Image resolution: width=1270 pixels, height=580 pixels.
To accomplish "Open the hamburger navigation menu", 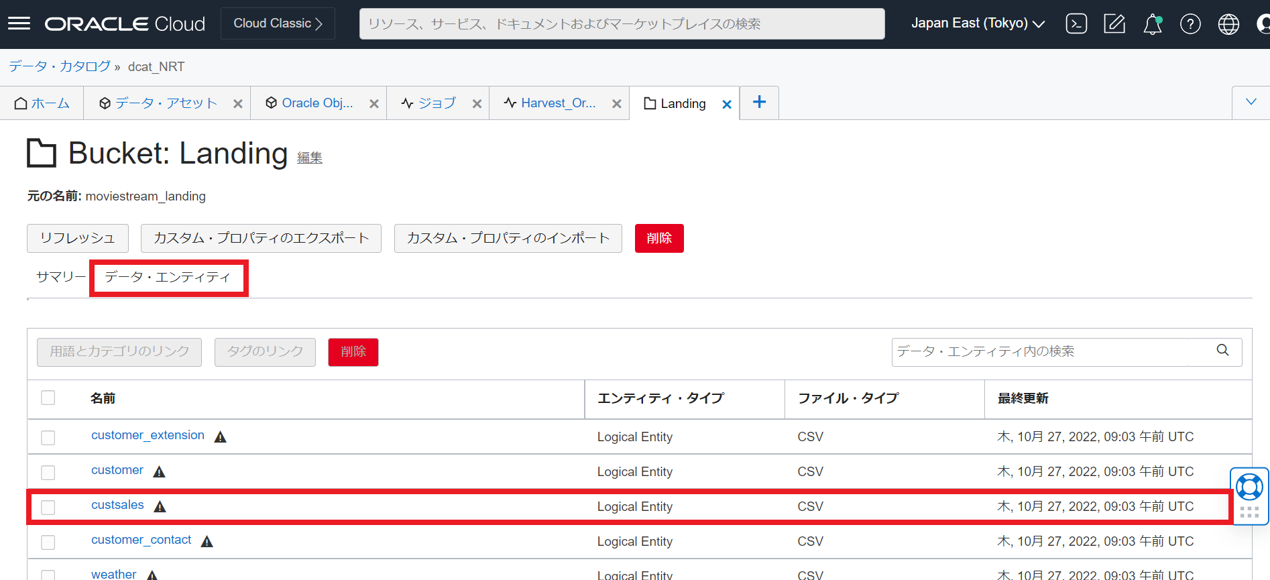I will pyautogui.click(x=19, y=24).
